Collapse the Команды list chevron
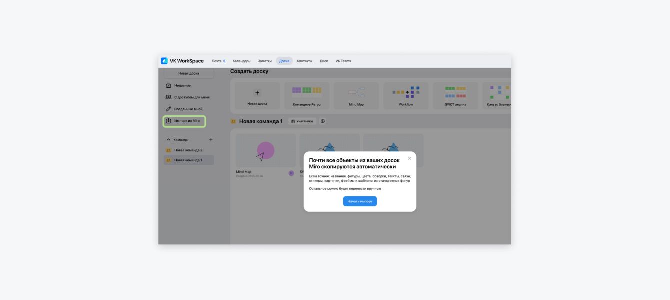Screen dimensions: 670x300 coord(168,140)
